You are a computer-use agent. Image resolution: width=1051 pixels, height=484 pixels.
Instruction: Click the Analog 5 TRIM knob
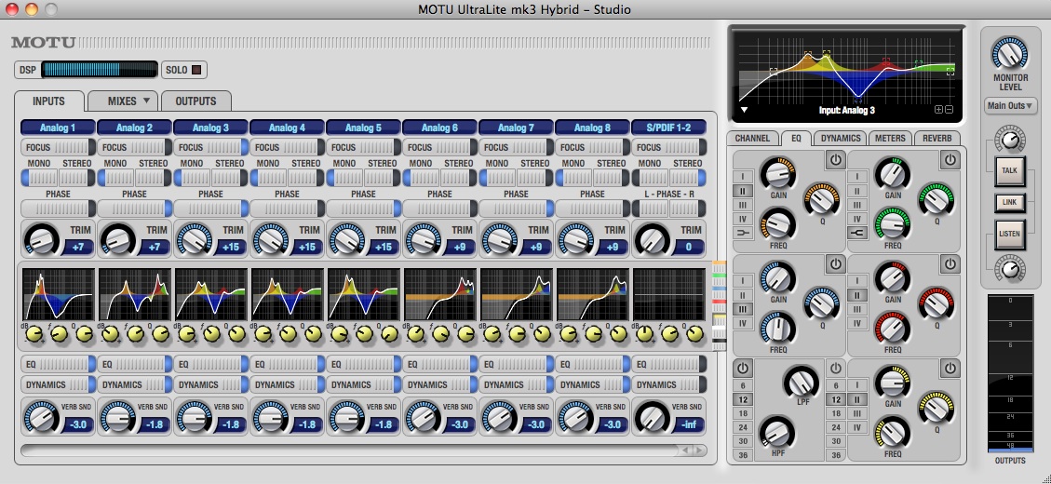pos(347,239)
